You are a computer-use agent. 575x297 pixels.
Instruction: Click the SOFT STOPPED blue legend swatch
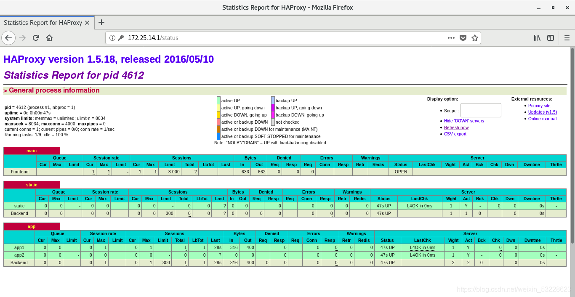point(219,136)
